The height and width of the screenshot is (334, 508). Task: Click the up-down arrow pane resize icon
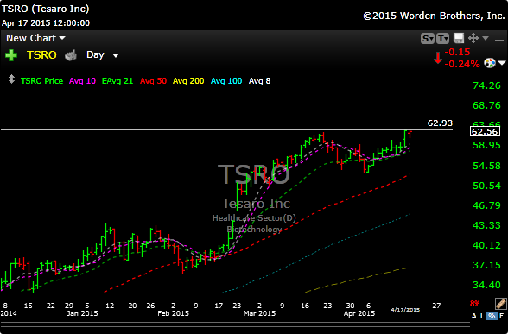[x=11, y=79]
